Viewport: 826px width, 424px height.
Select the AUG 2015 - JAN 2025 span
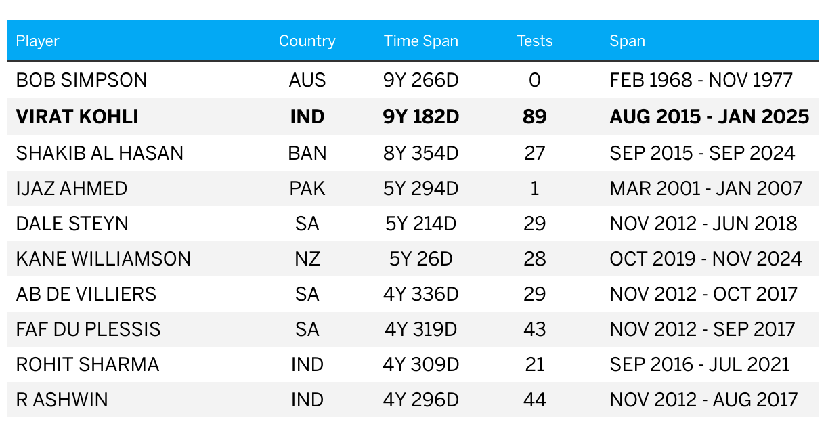click(x=710, y=116)
